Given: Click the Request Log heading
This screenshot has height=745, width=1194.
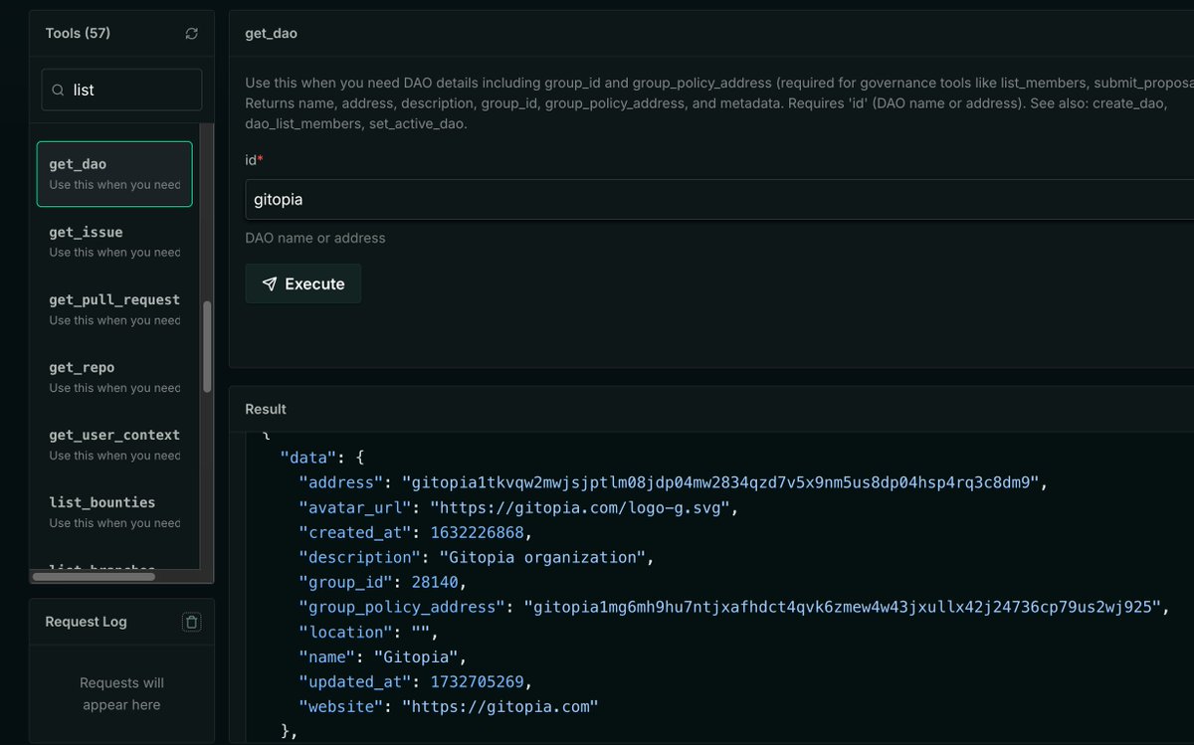Looking at the screenshot, I should coord(86,622).
